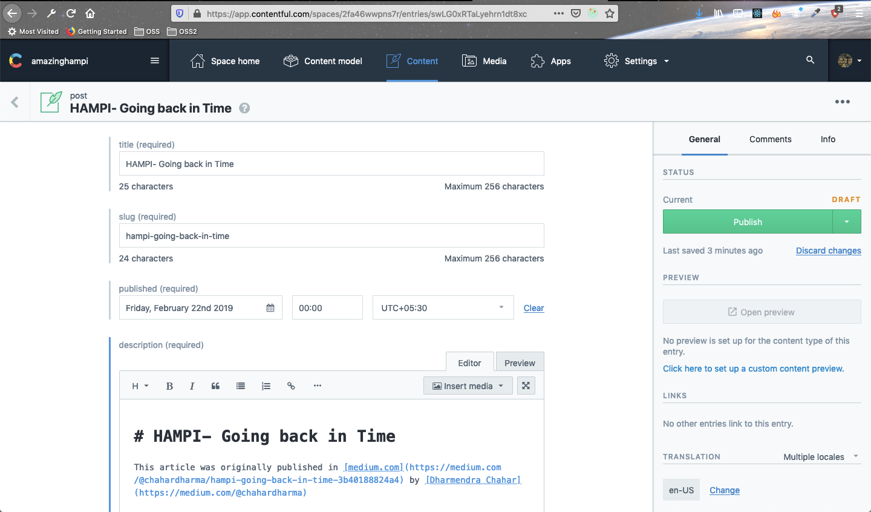Open the space sidebar hamburger next to amazinghampi

click(155, 61)
